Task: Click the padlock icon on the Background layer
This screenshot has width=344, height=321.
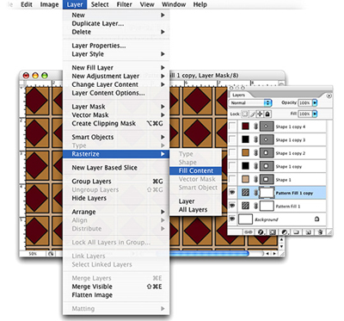Action: [x=316, y=219]
